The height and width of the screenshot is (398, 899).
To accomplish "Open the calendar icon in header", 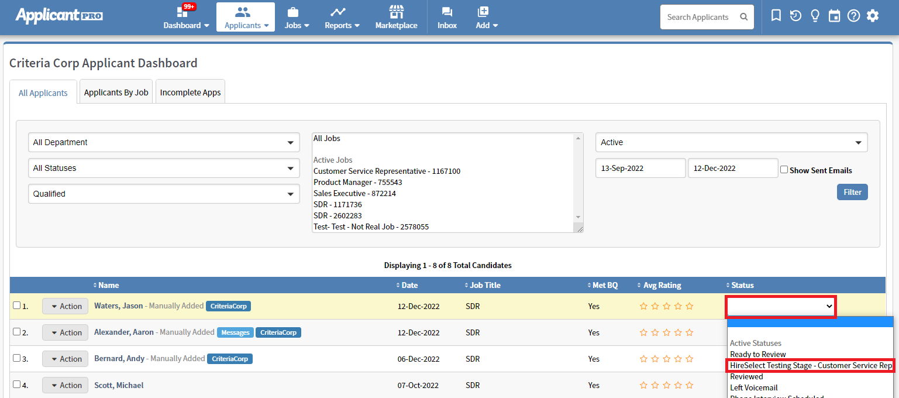I will point(834,16).
